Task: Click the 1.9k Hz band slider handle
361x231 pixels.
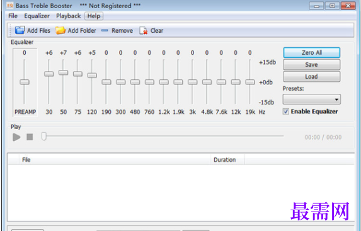Action: 178,82
